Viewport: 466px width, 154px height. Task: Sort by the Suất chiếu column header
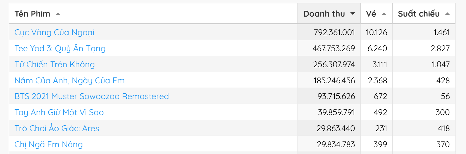pyautogui.click(x=418, y=14)
